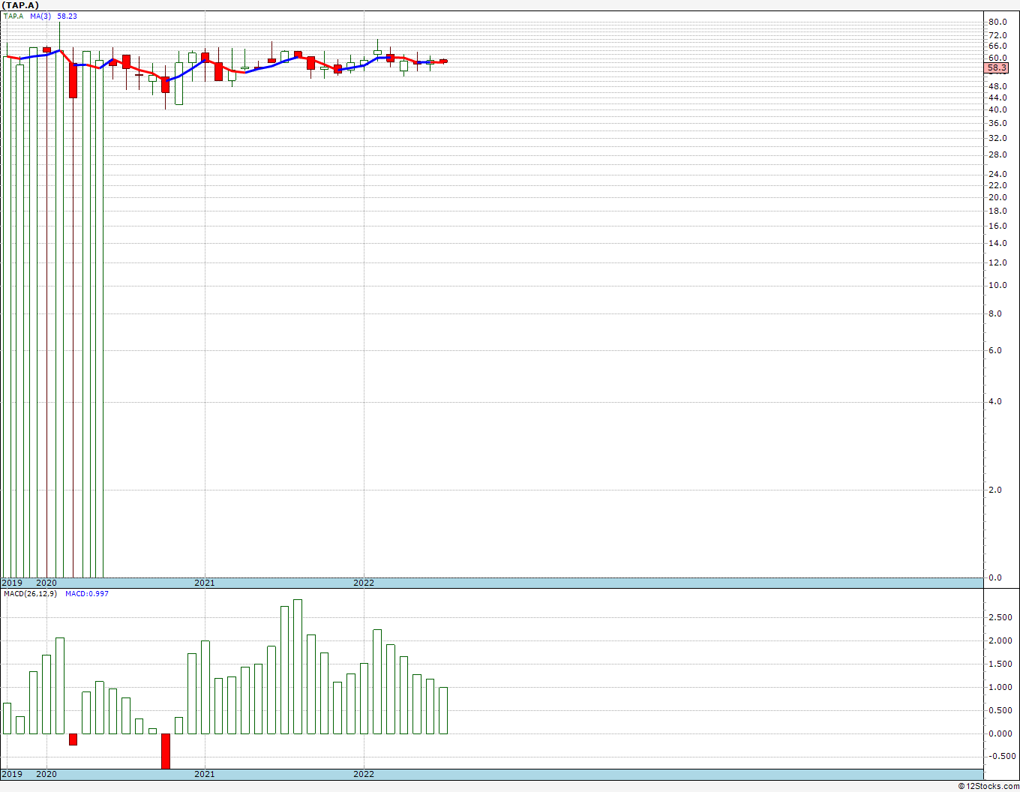Click the red negative MACD bar near 2021
Viewport: 1020px width, 792px height.
pyautogui.click(x=166, y=751)
